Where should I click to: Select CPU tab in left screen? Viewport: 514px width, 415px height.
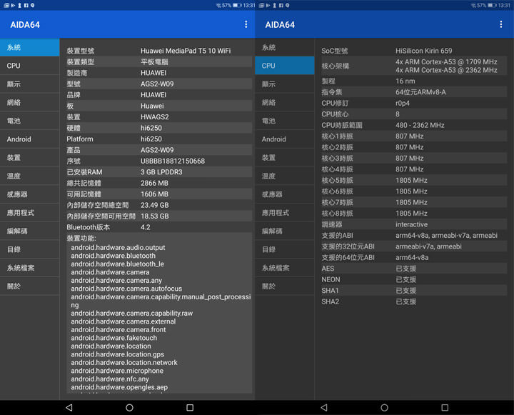click(x=30, y=66)
